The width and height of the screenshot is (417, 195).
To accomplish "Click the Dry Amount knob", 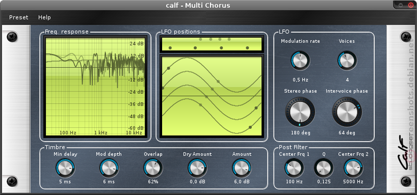I will pyautogui.click(x=198, y=168).
